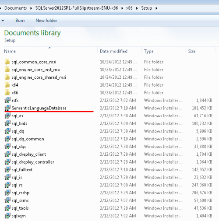Click the x64 folder icon
Image resolution: width=219 pixels, height=221 pixels.
(x=7, y=85)
